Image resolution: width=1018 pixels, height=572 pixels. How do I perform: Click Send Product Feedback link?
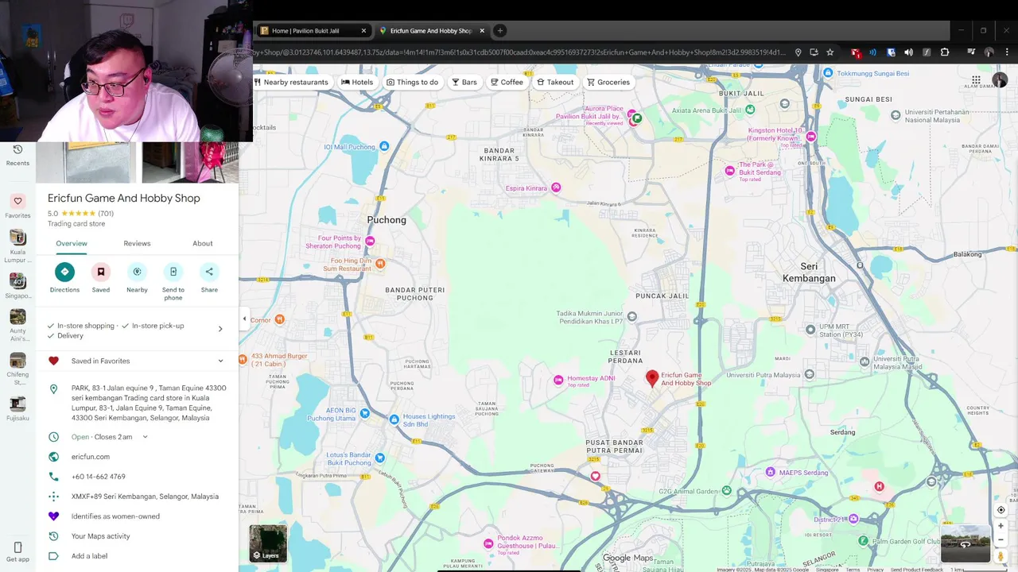916,570
